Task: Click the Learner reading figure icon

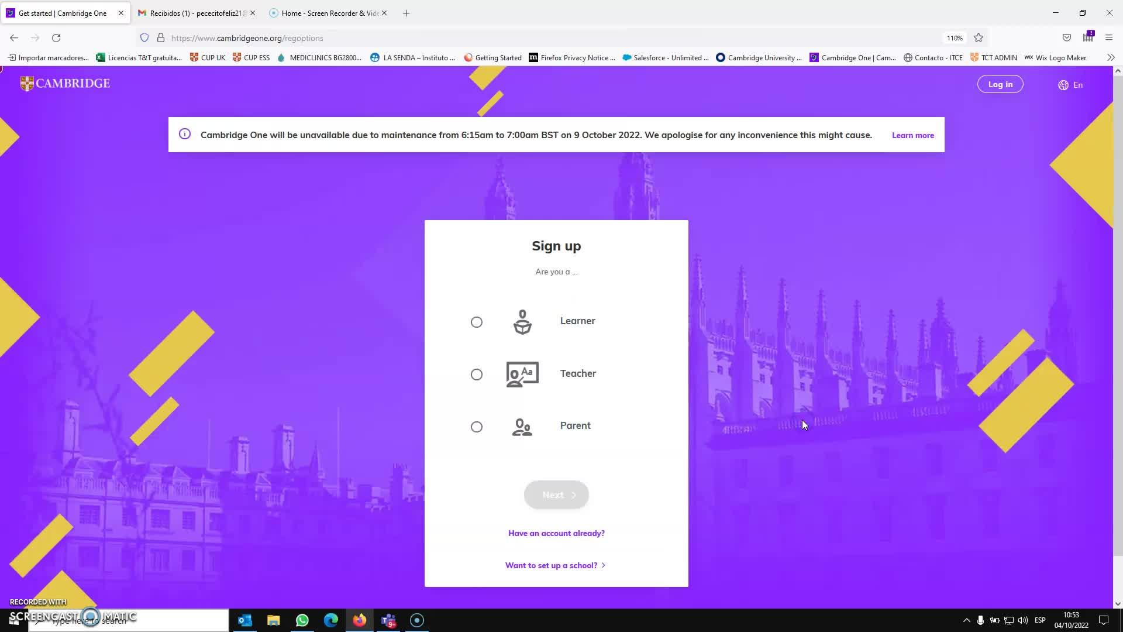Action: [522, 322]
